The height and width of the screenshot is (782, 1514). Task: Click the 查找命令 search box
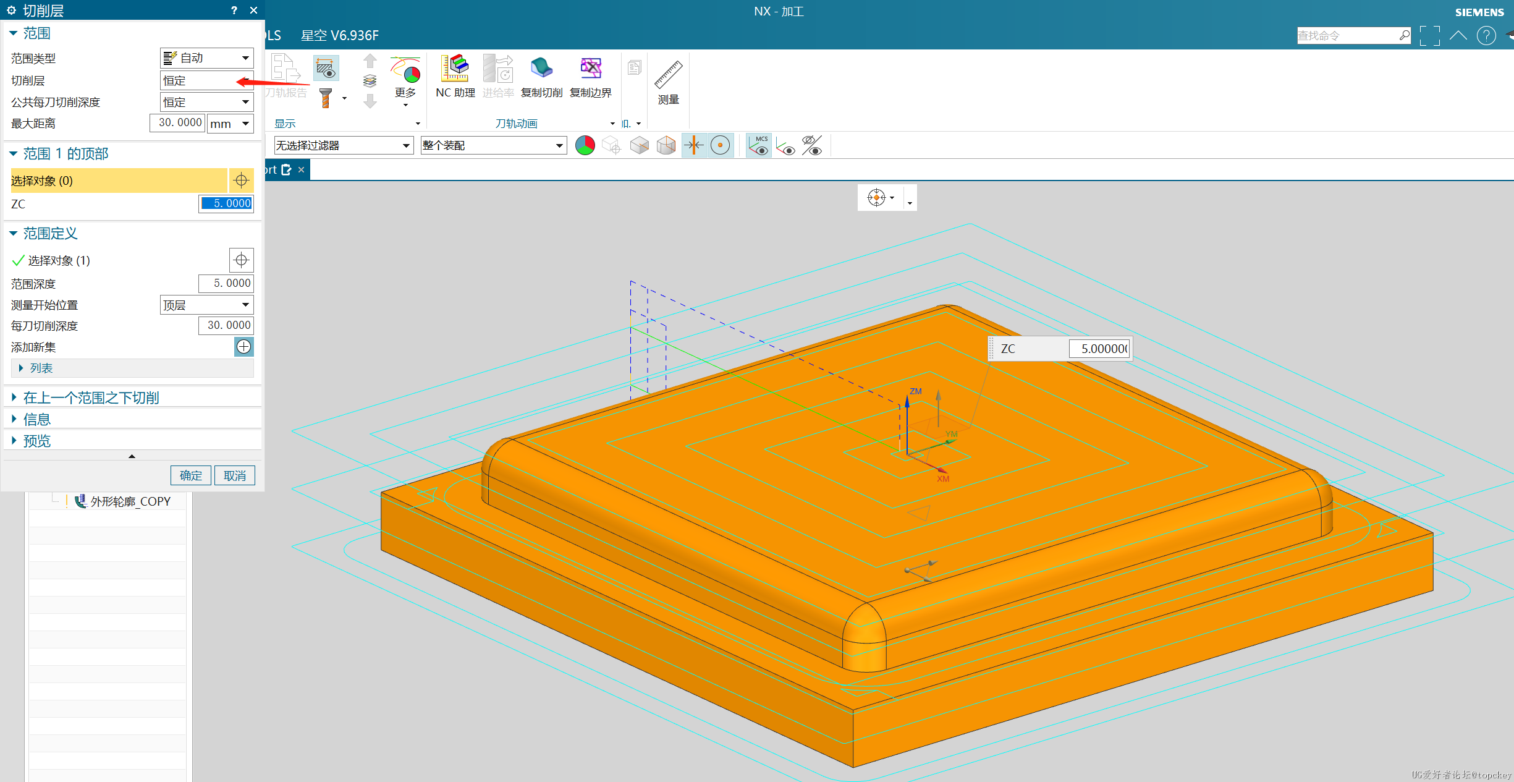point(1347,35)
